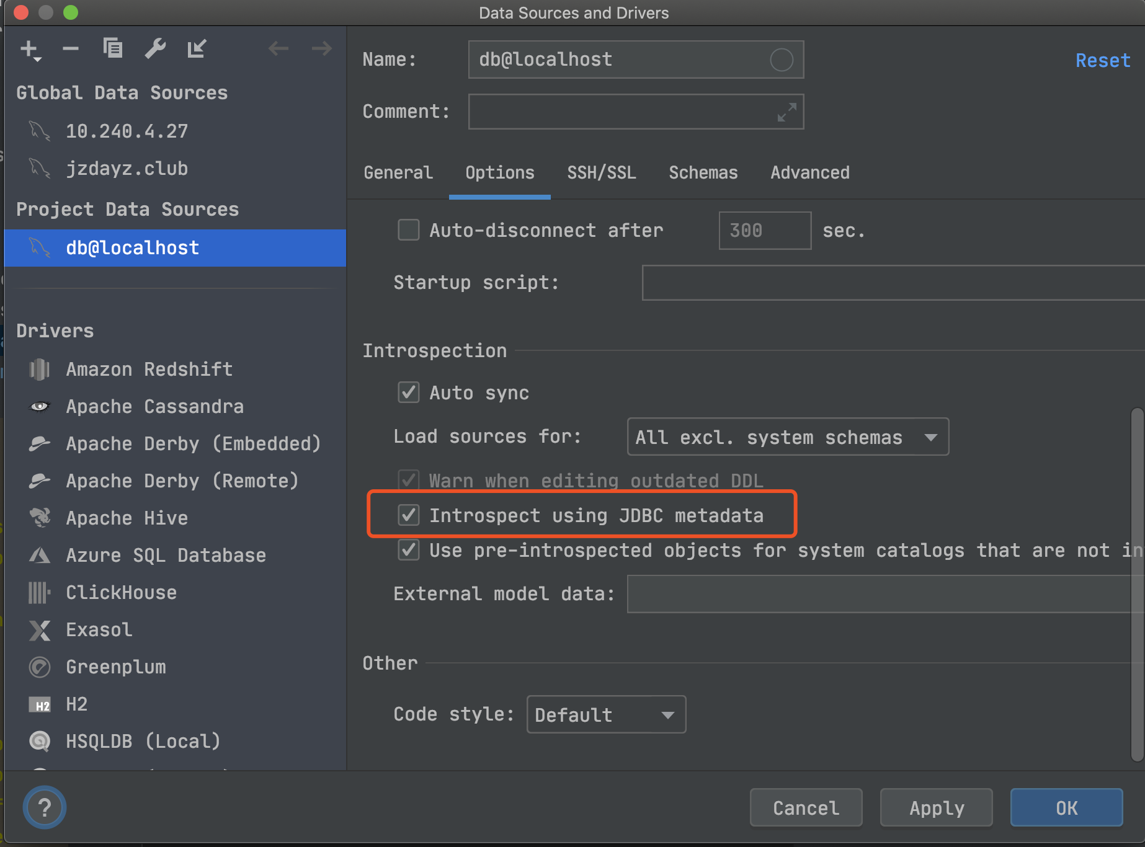The image size is (1145, 847).
Task: Select db@localhost project data source
Action: 175,247
